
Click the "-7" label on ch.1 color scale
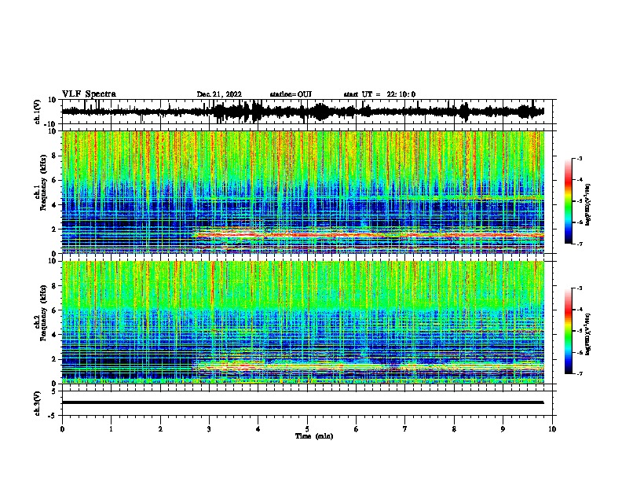580,244
